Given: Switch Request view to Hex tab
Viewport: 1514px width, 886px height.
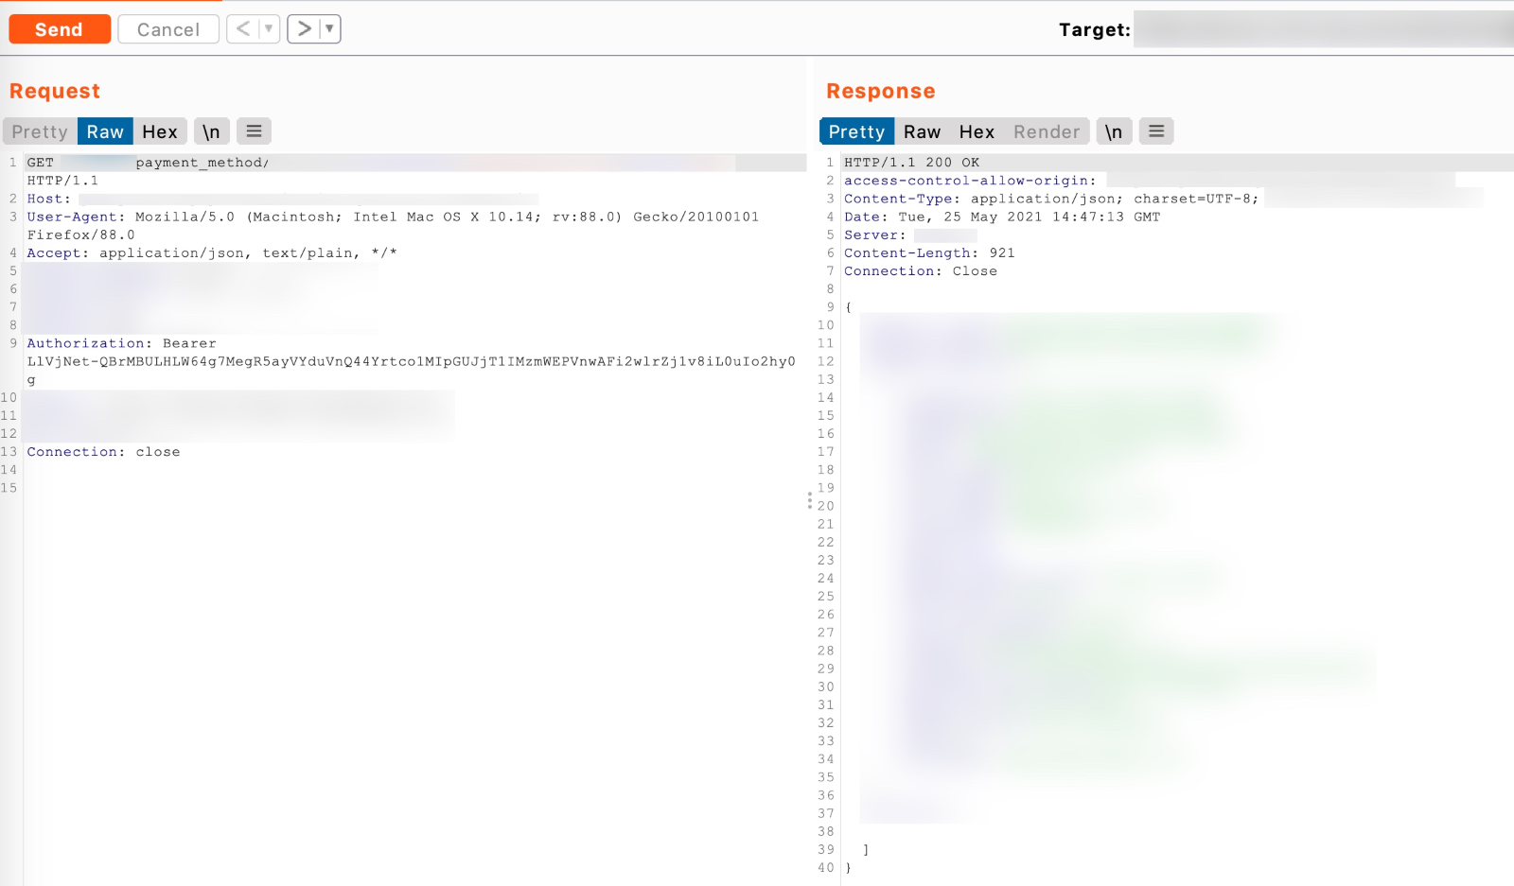Looking at the screenshot, I should (160, 131).
